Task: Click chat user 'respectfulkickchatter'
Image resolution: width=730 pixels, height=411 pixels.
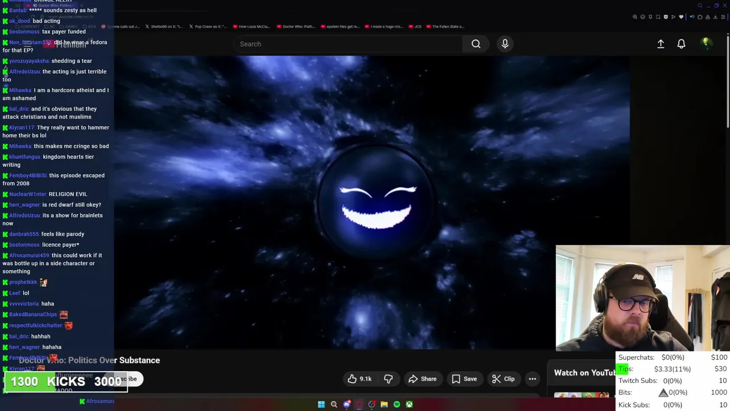Action: coord(35,325)
